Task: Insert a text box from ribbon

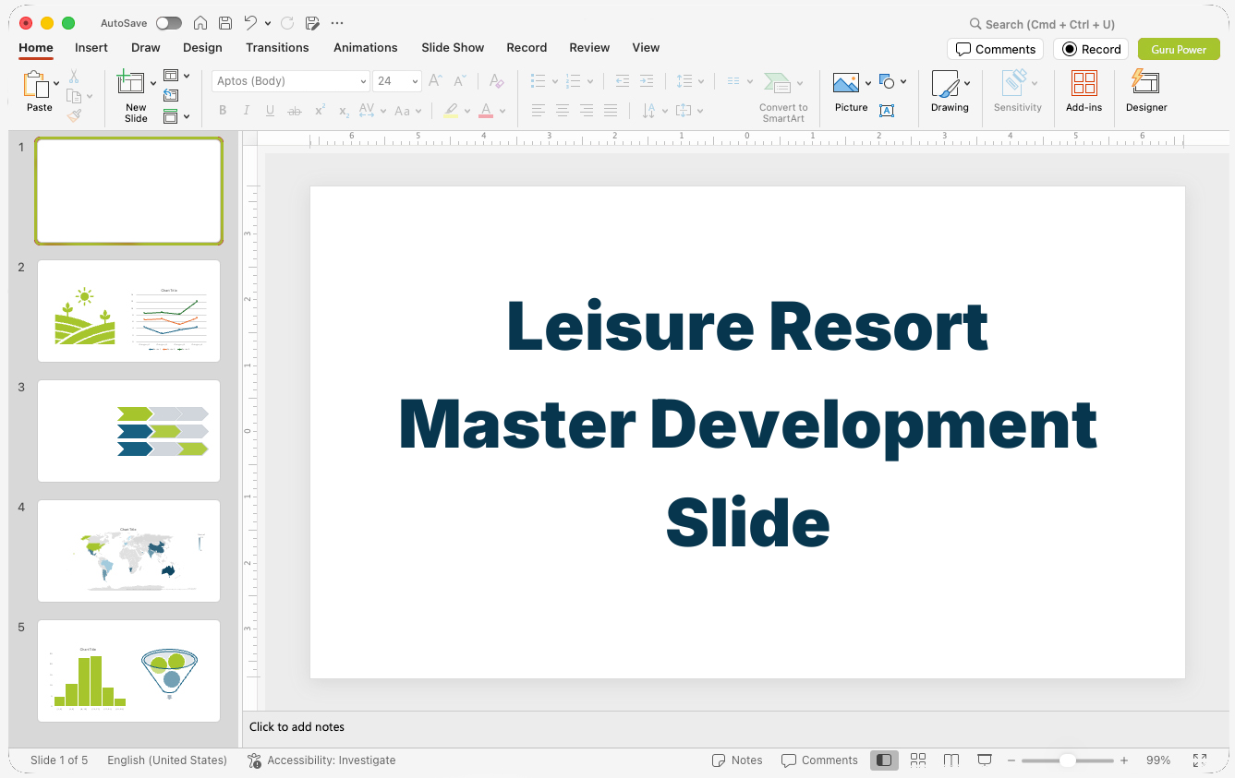Action: tap(887, 111)
